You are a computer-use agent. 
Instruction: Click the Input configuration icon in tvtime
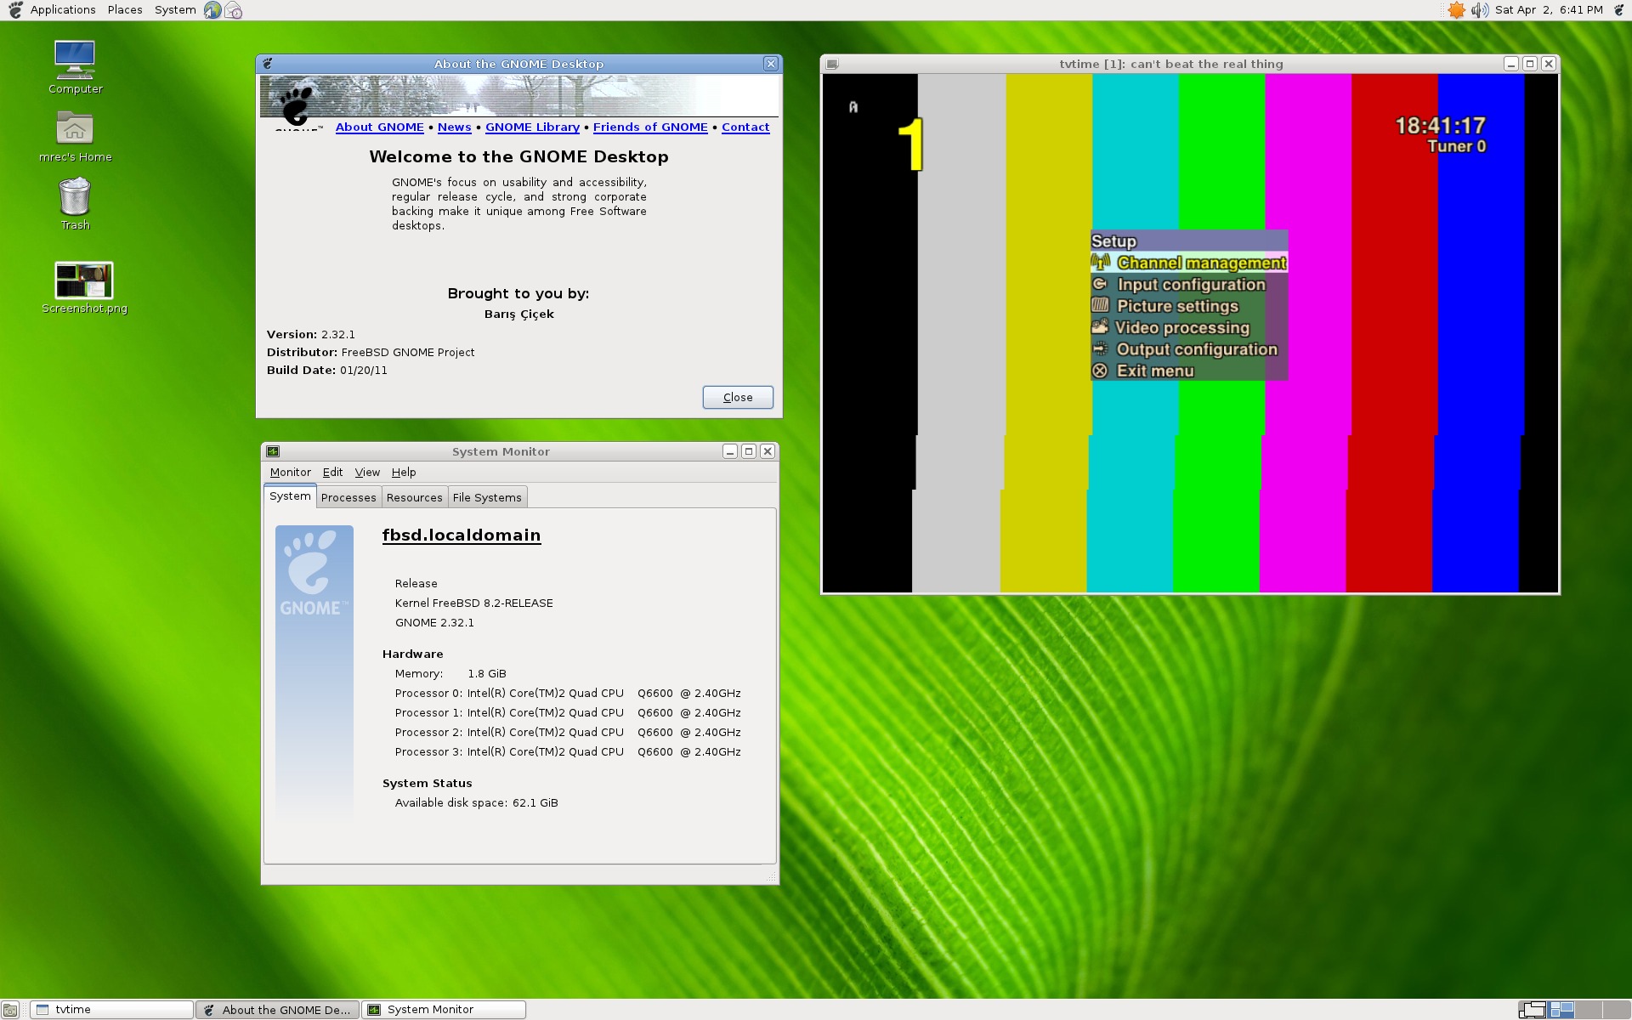point(1100,284)
